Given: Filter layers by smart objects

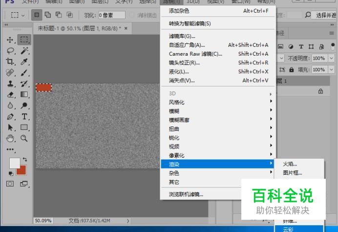Looking at the screenshot, I should click(x=321, y=46).
